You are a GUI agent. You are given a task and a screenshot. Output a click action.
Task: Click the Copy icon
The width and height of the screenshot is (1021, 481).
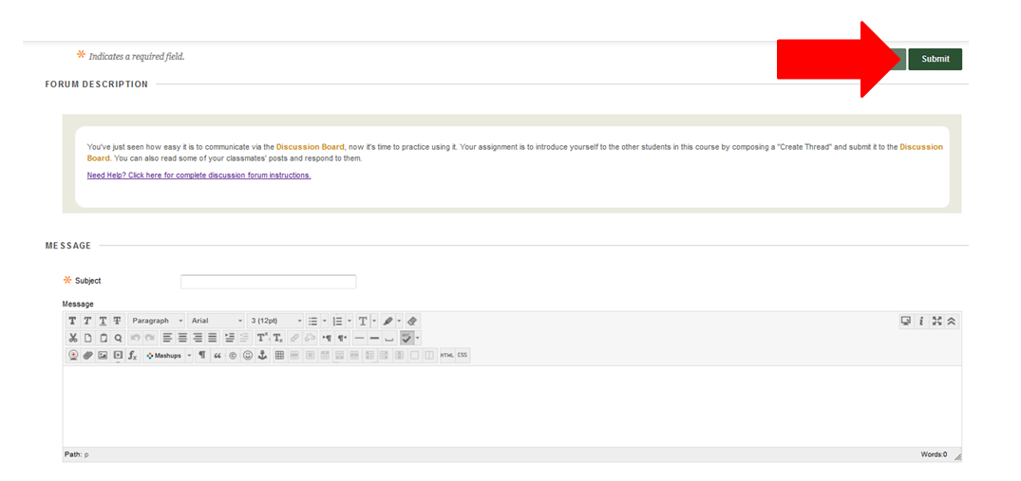point(88,338)
